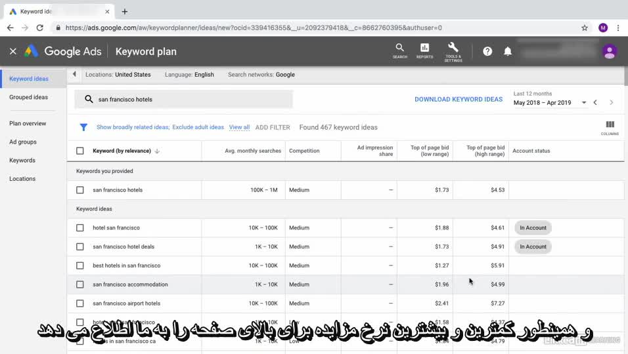Open Tools & Settings wrench icon
Image resolution: width=628 pixels, height=354 pixels.
pos(453,50)
